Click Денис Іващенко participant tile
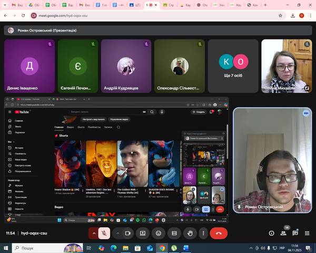 [x=29, y=66]
